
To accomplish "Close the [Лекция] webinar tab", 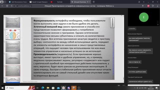I will [x=89, y=2].
